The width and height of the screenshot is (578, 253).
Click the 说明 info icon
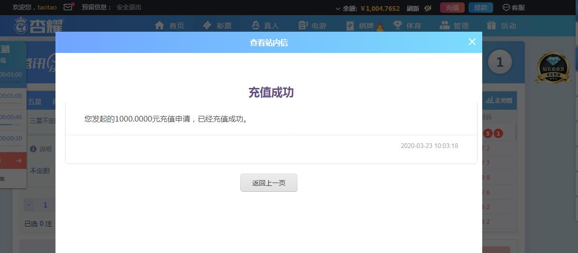(x=33, y=149)
